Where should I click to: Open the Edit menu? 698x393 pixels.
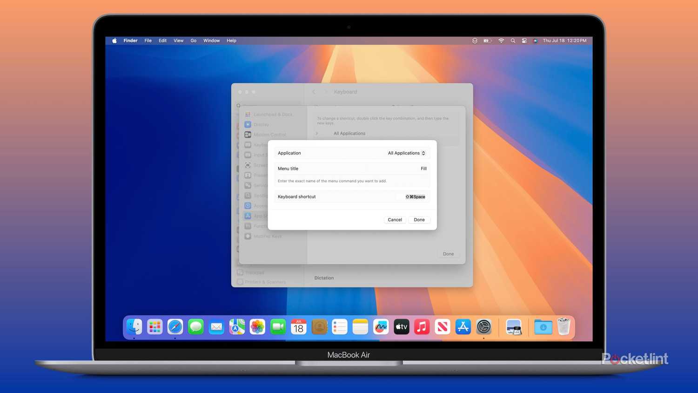pos(162,41)
